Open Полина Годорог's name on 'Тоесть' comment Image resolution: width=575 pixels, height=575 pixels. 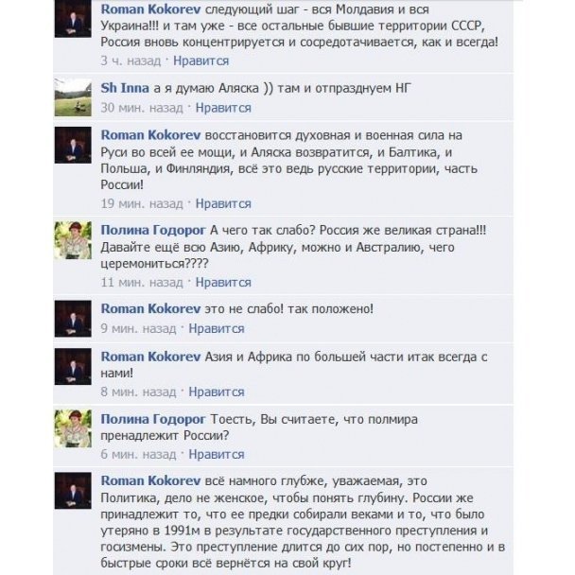coord(153,419)
